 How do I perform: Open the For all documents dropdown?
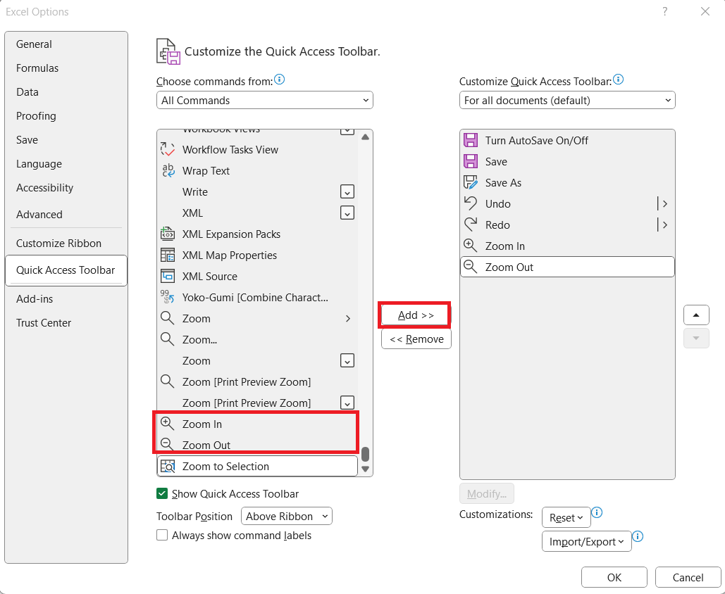click(x=567, y=100)
